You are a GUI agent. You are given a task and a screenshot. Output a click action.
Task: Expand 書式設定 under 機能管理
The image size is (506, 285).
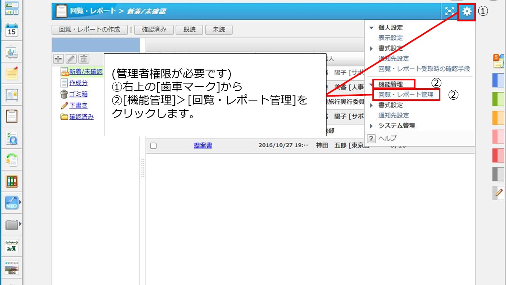coord(371,105)
